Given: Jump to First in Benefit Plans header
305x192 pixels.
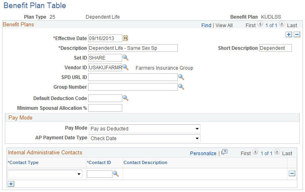Looking at the screenshot, I should [x=251, y=26].
